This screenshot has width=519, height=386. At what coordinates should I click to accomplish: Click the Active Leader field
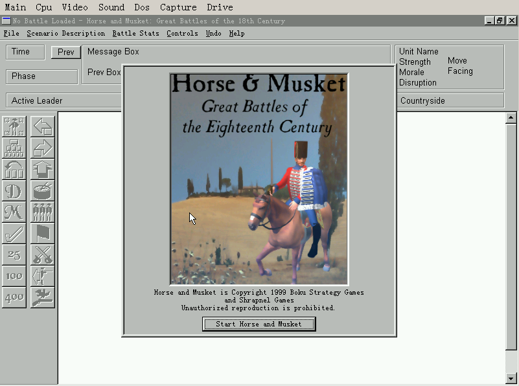point(64,100)
